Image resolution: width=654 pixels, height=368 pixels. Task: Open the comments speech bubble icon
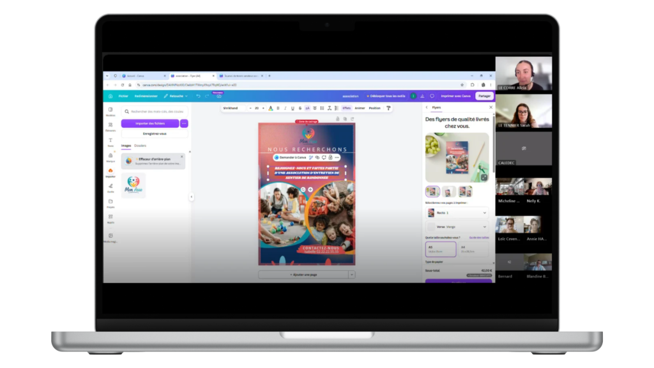(432, 96)
